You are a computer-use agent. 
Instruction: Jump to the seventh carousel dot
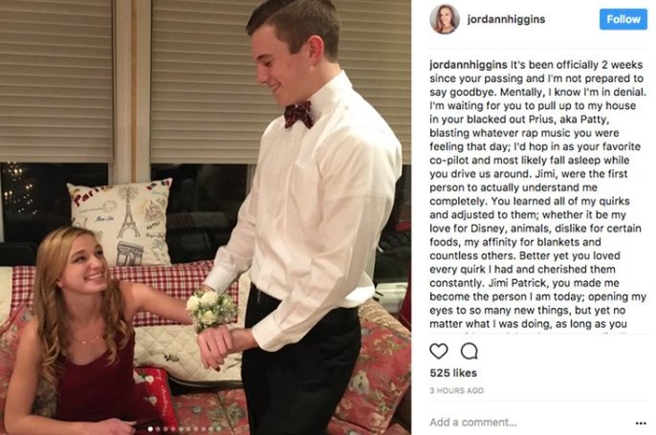(196, 429)
